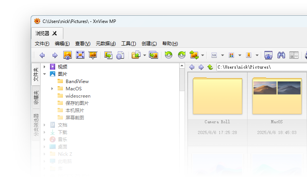Select the 音乐 item in tree

63,139
